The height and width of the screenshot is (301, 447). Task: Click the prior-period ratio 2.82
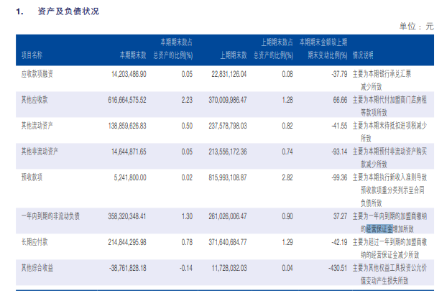[x=287, y=177]
